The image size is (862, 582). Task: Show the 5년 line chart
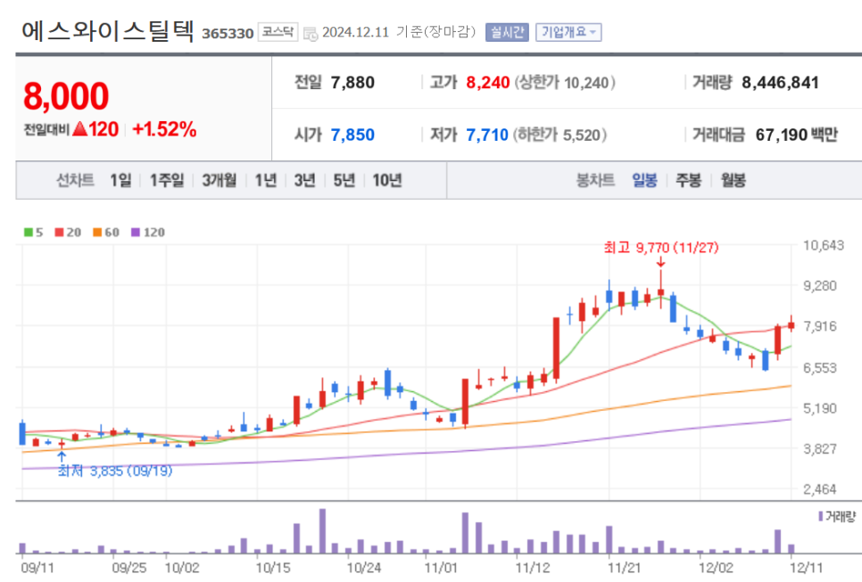coord(344,180)
